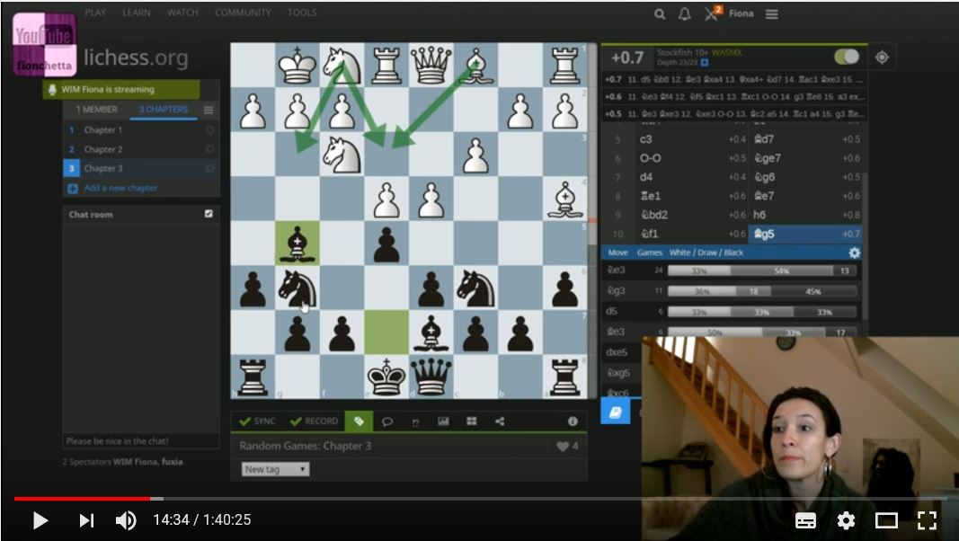Click first engine line starting 11. d5

pyautogui.click(x=734, y=79)
